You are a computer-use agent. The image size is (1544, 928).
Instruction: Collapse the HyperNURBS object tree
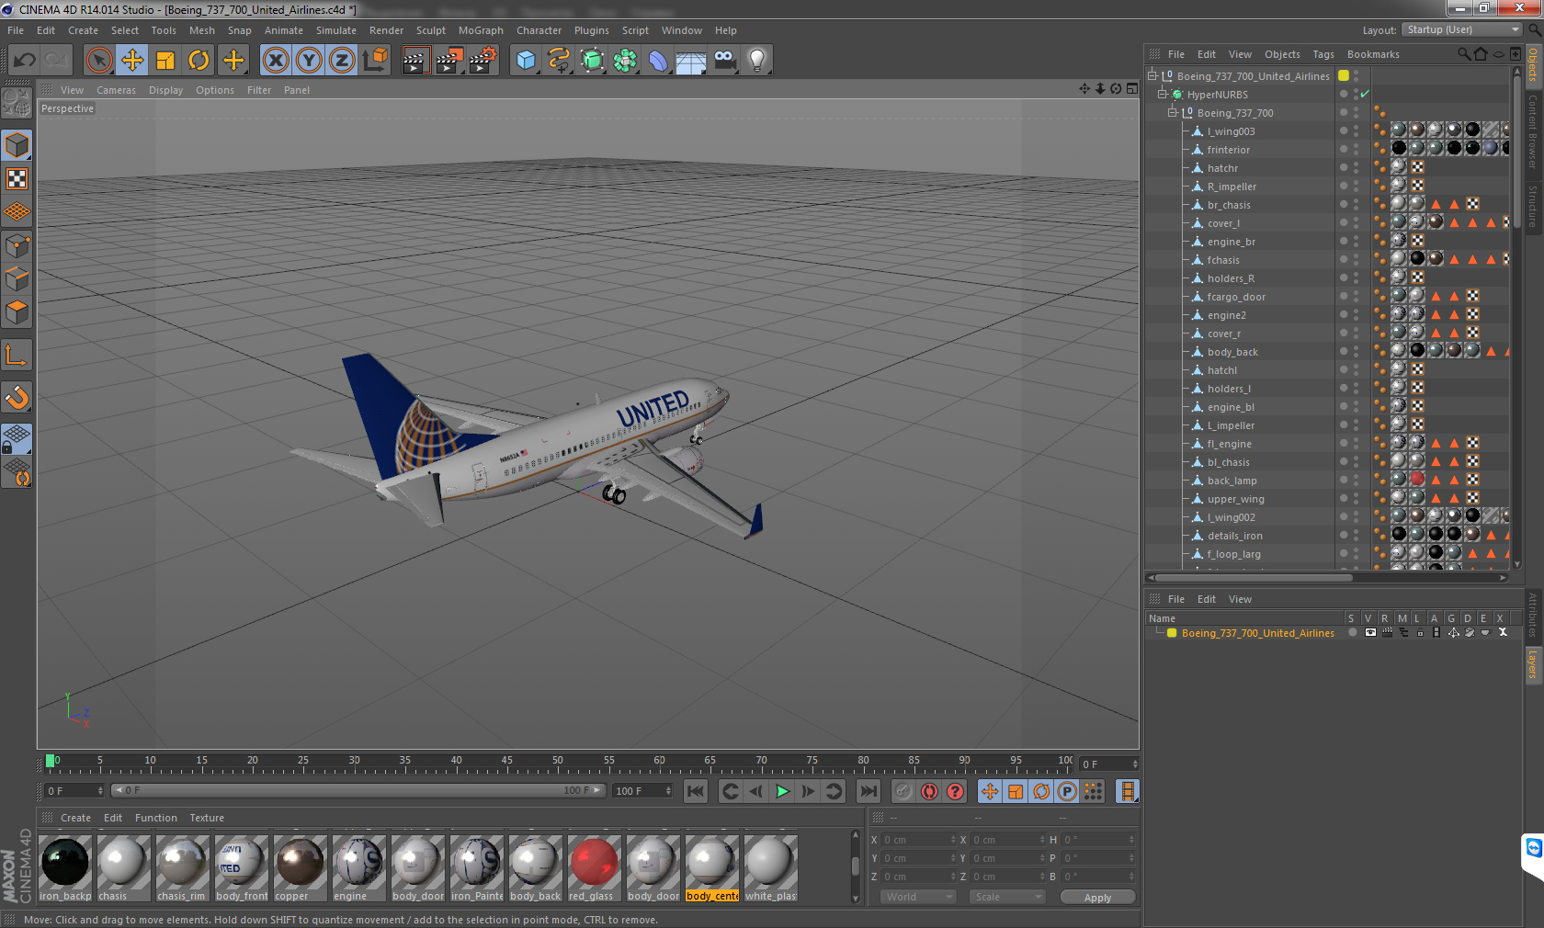pyautogui.click(x=1163, y=94)
